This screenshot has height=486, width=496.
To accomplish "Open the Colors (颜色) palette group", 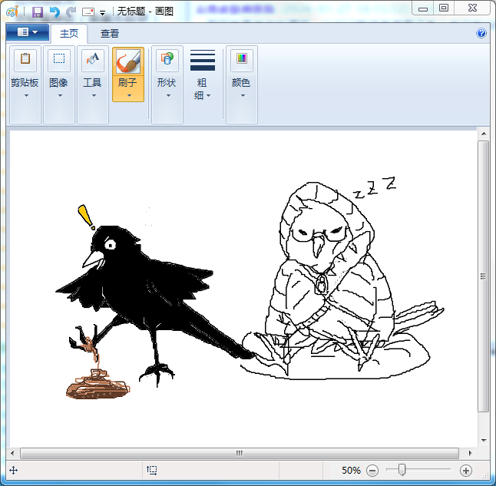I will 241,84.
